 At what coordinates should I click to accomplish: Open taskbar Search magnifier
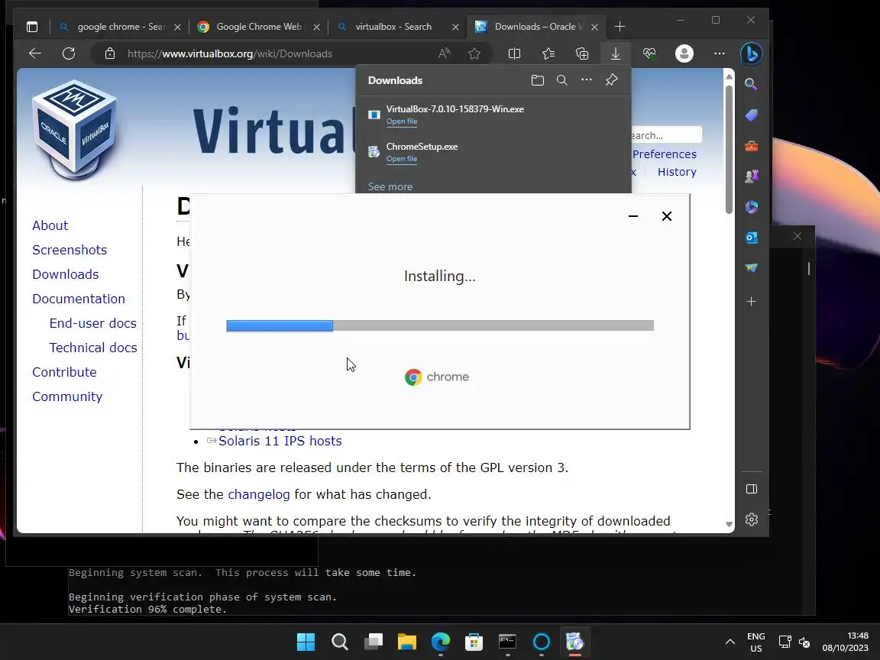pyautogui.click(x=339, y=642)
